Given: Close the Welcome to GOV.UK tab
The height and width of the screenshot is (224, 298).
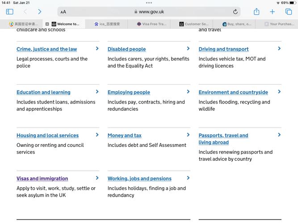Looking at the screenshot, I should (x=47, y=24).
